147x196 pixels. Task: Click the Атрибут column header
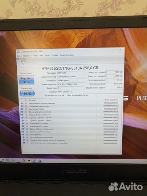[x=32, y=100]
